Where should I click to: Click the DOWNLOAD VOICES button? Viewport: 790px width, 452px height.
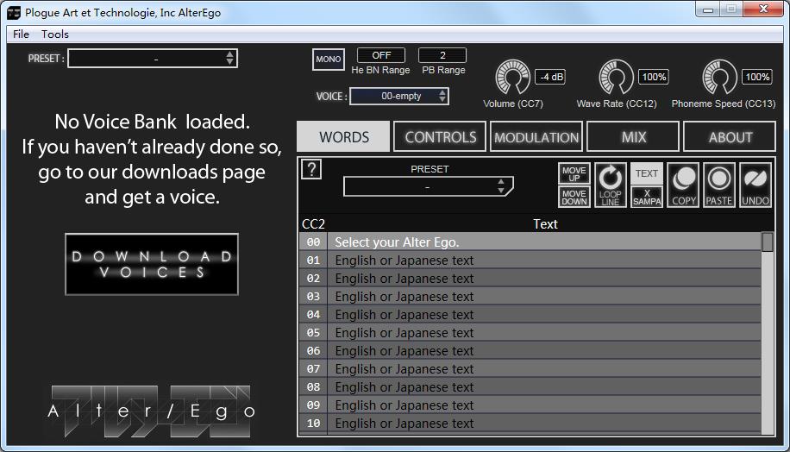pyautogui.click(x=152, y=264)
